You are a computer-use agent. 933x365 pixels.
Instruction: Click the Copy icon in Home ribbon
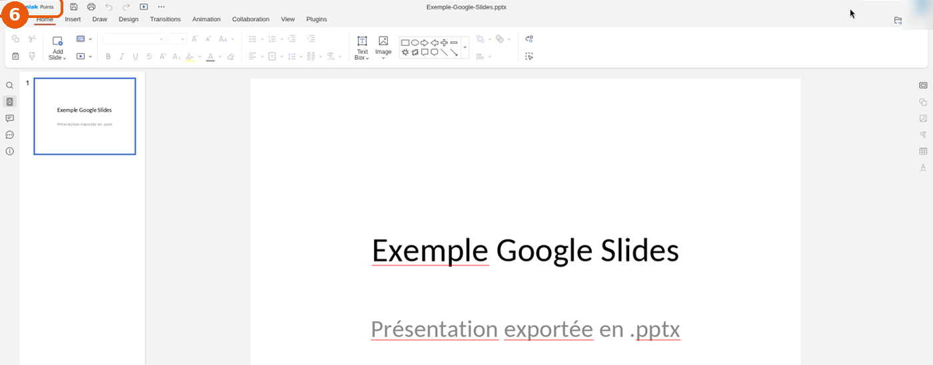[15, 39]
